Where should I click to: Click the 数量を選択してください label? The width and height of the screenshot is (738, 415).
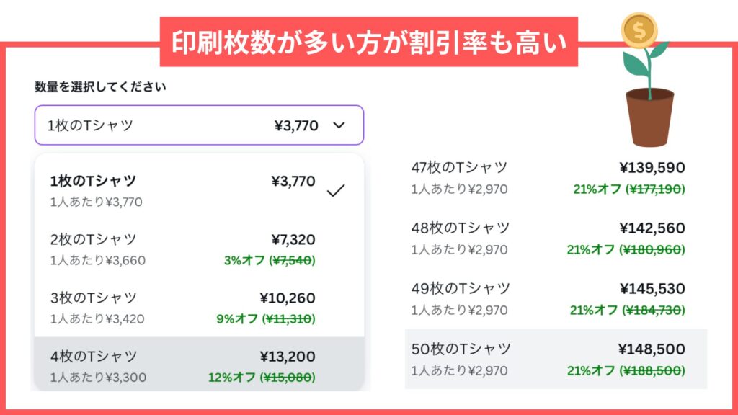coord(100,86)
